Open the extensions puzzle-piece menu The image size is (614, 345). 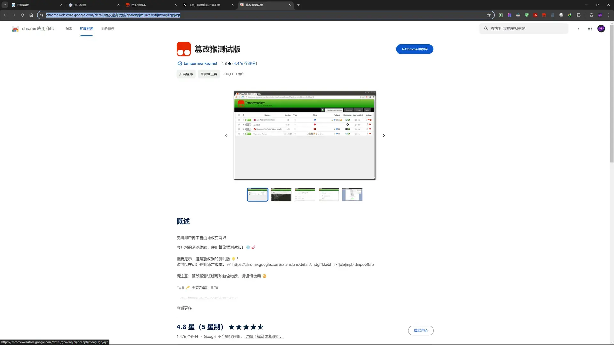(x=579, y=15)
